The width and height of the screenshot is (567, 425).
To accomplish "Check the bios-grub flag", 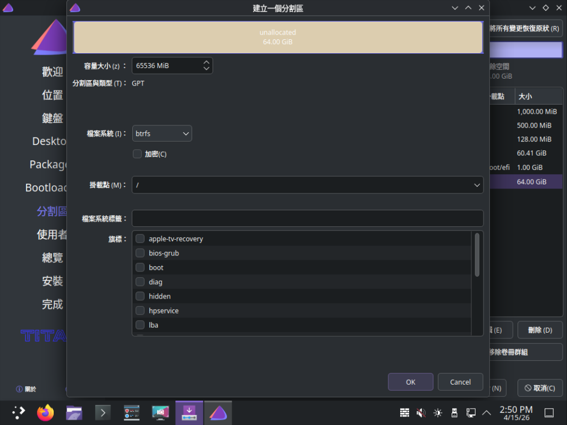I will click(140, 253).
